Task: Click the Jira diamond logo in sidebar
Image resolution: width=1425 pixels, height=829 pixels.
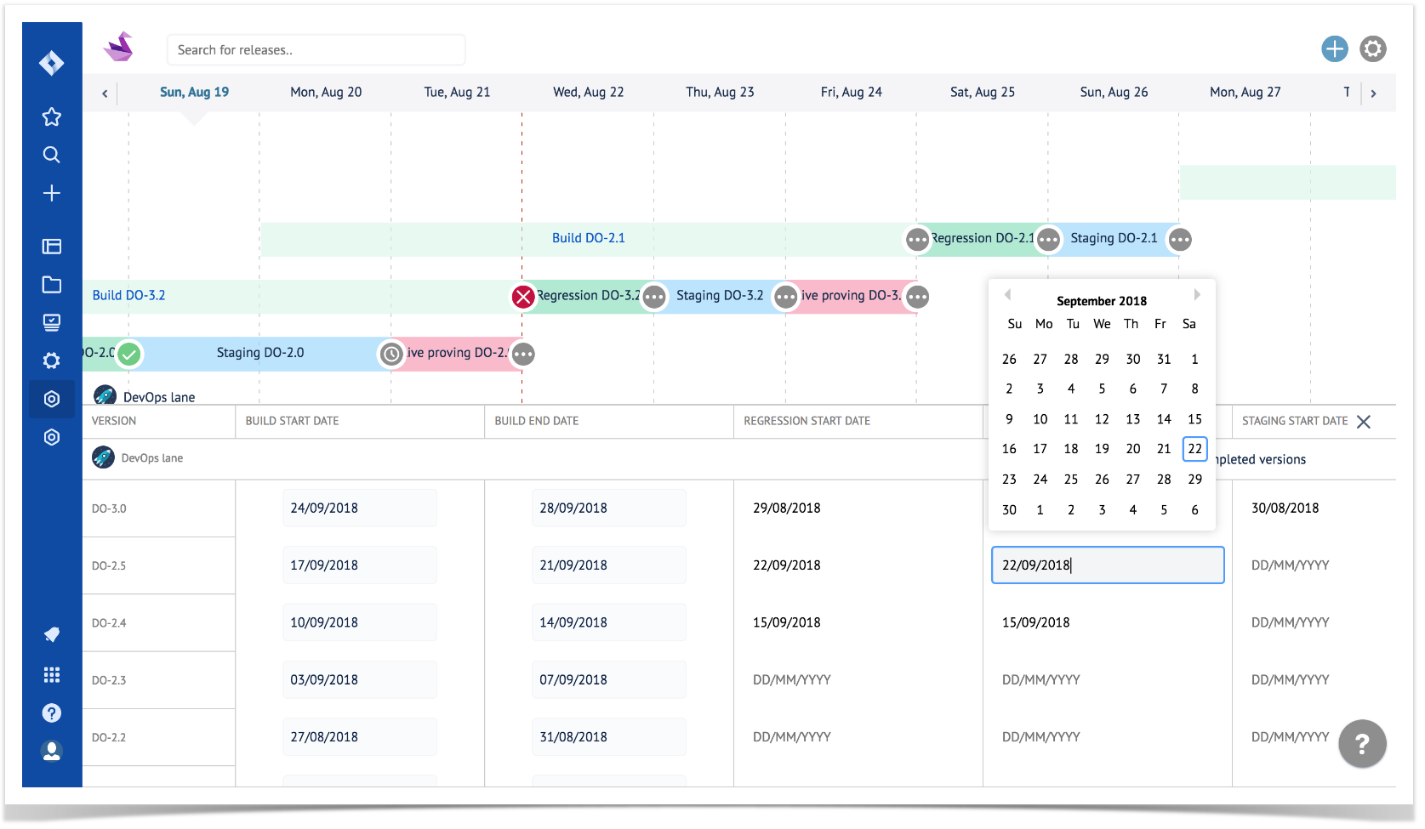Action: [52, 63]
